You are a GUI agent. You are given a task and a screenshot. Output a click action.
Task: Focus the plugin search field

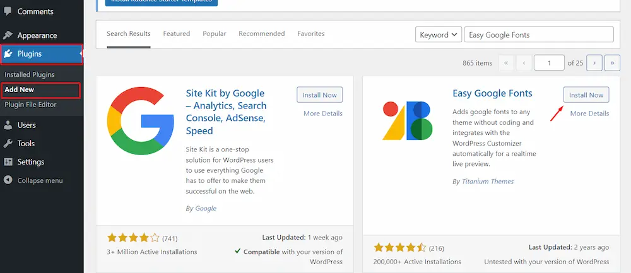(x=539, y=35)
